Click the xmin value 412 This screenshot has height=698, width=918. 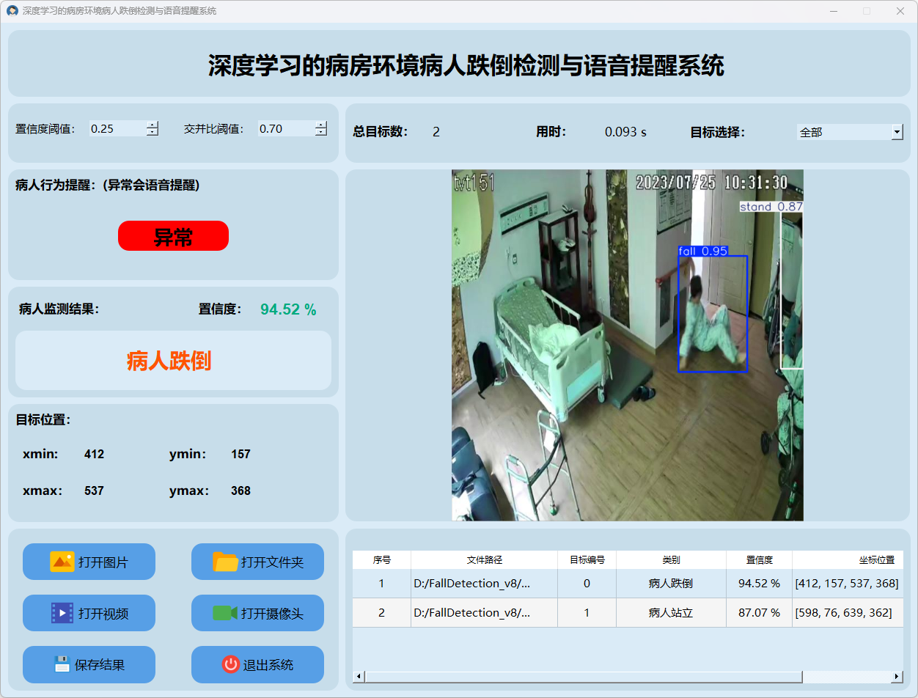pyautogui.click(x=94, y=454)
